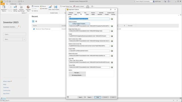Open the File ribbon menu
The image size is (182, 102).
coord(3,4)
